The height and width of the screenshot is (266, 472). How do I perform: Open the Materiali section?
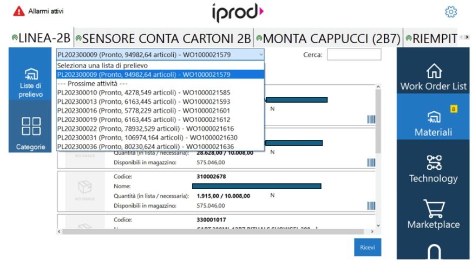(433, 123)
